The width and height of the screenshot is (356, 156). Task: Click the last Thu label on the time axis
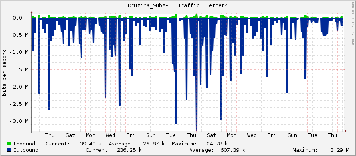point(333,135)
